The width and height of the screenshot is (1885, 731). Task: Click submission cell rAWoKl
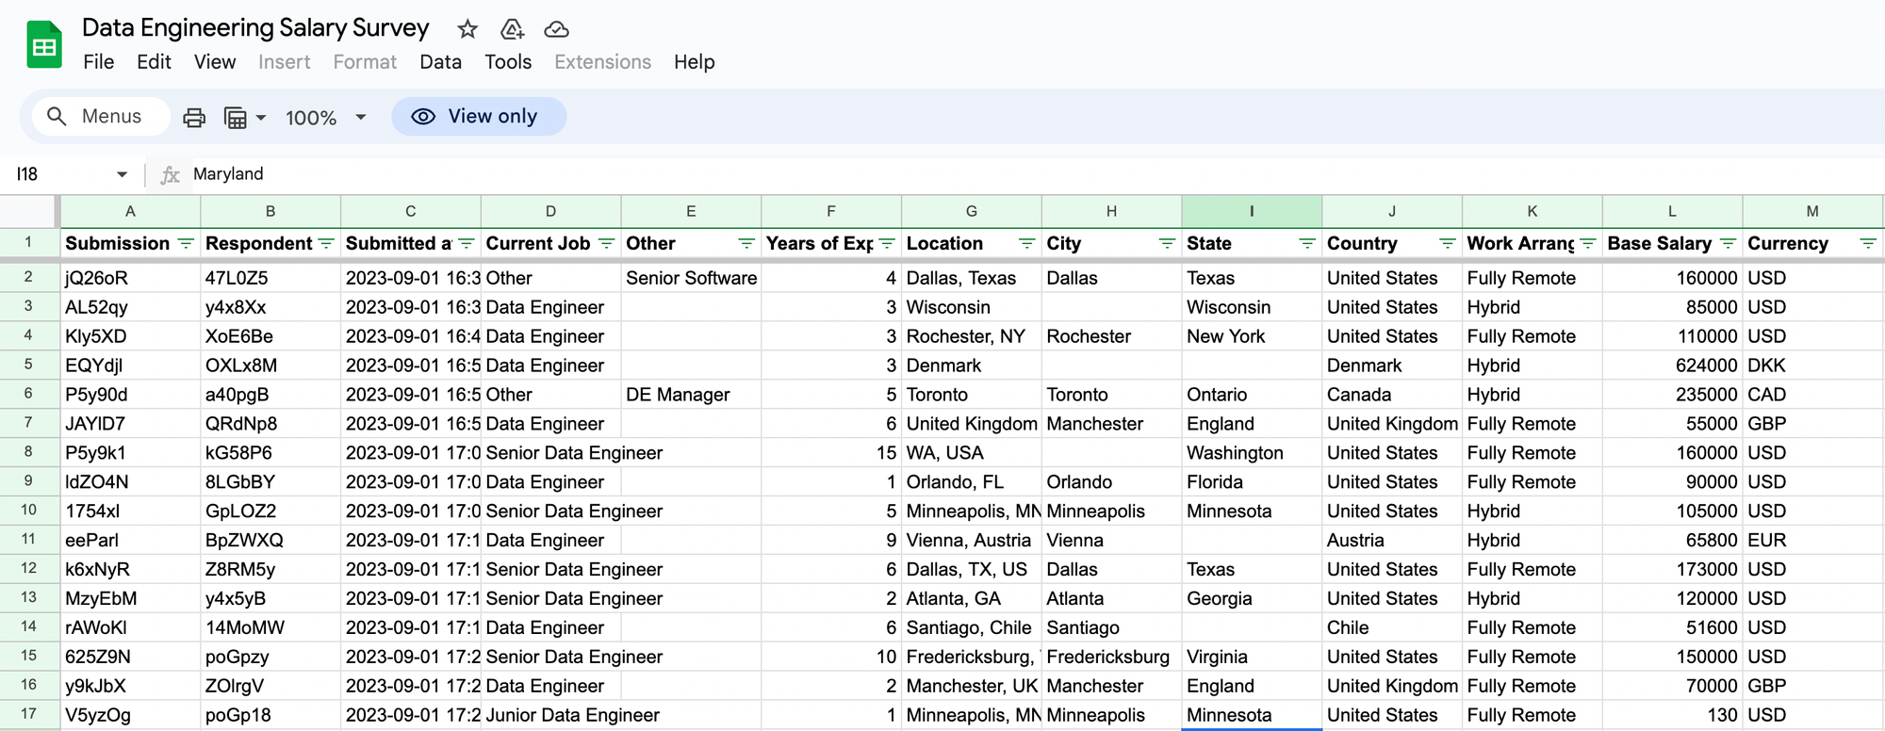(130, 627)
